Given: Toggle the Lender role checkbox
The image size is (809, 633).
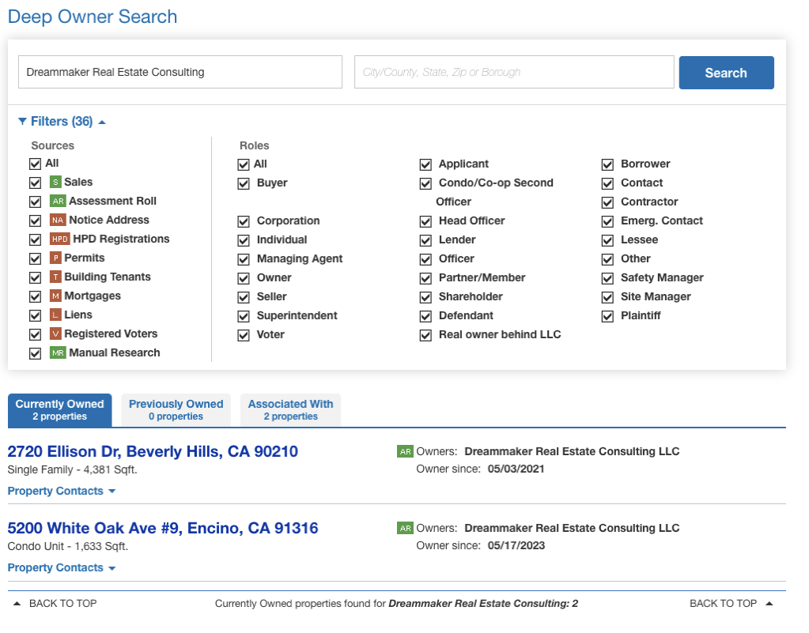Looking at the screenshot, I should tap(425, 241).
